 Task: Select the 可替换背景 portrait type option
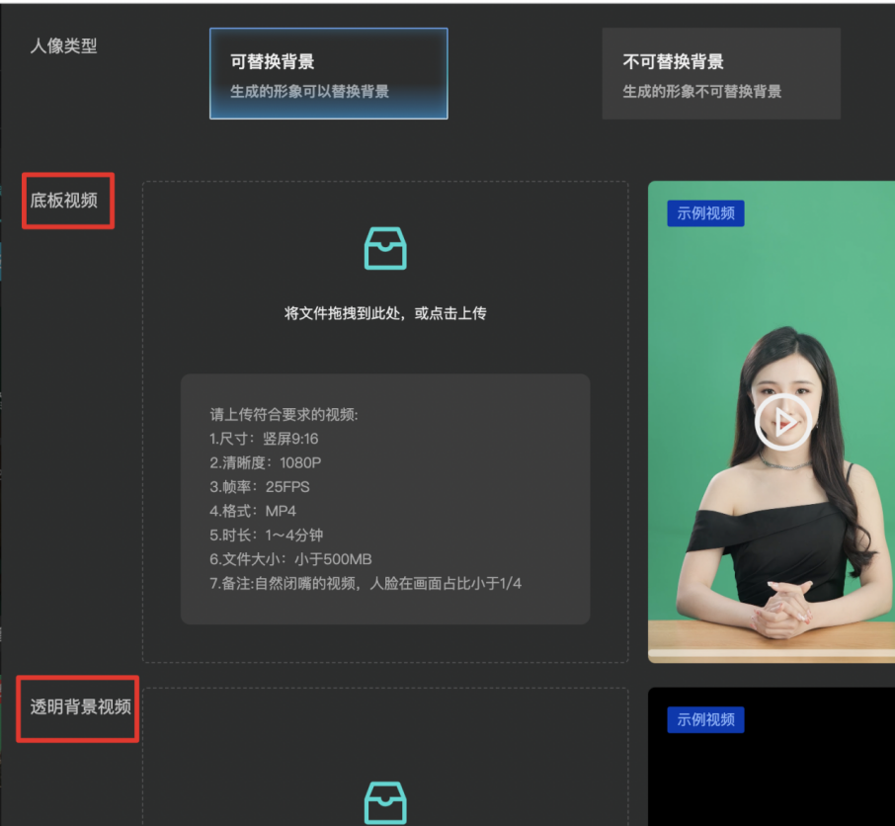[x=329, y=74]
